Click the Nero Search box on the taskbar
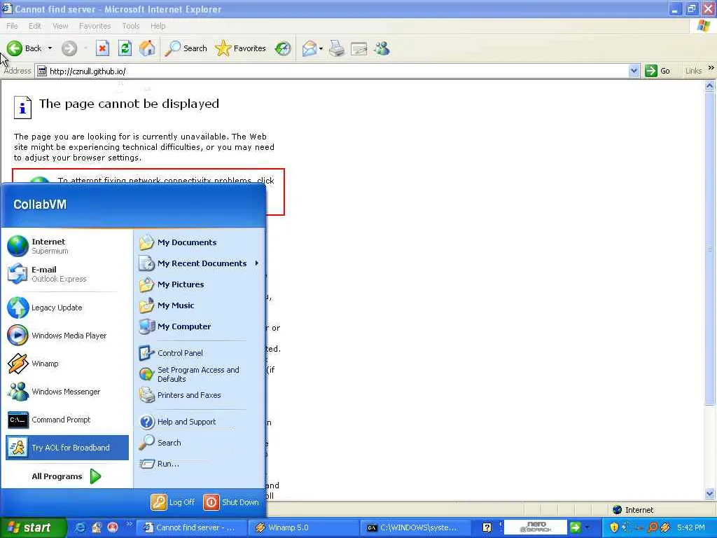This screenshot has width=717, height=538. click(x=535, y=527)
